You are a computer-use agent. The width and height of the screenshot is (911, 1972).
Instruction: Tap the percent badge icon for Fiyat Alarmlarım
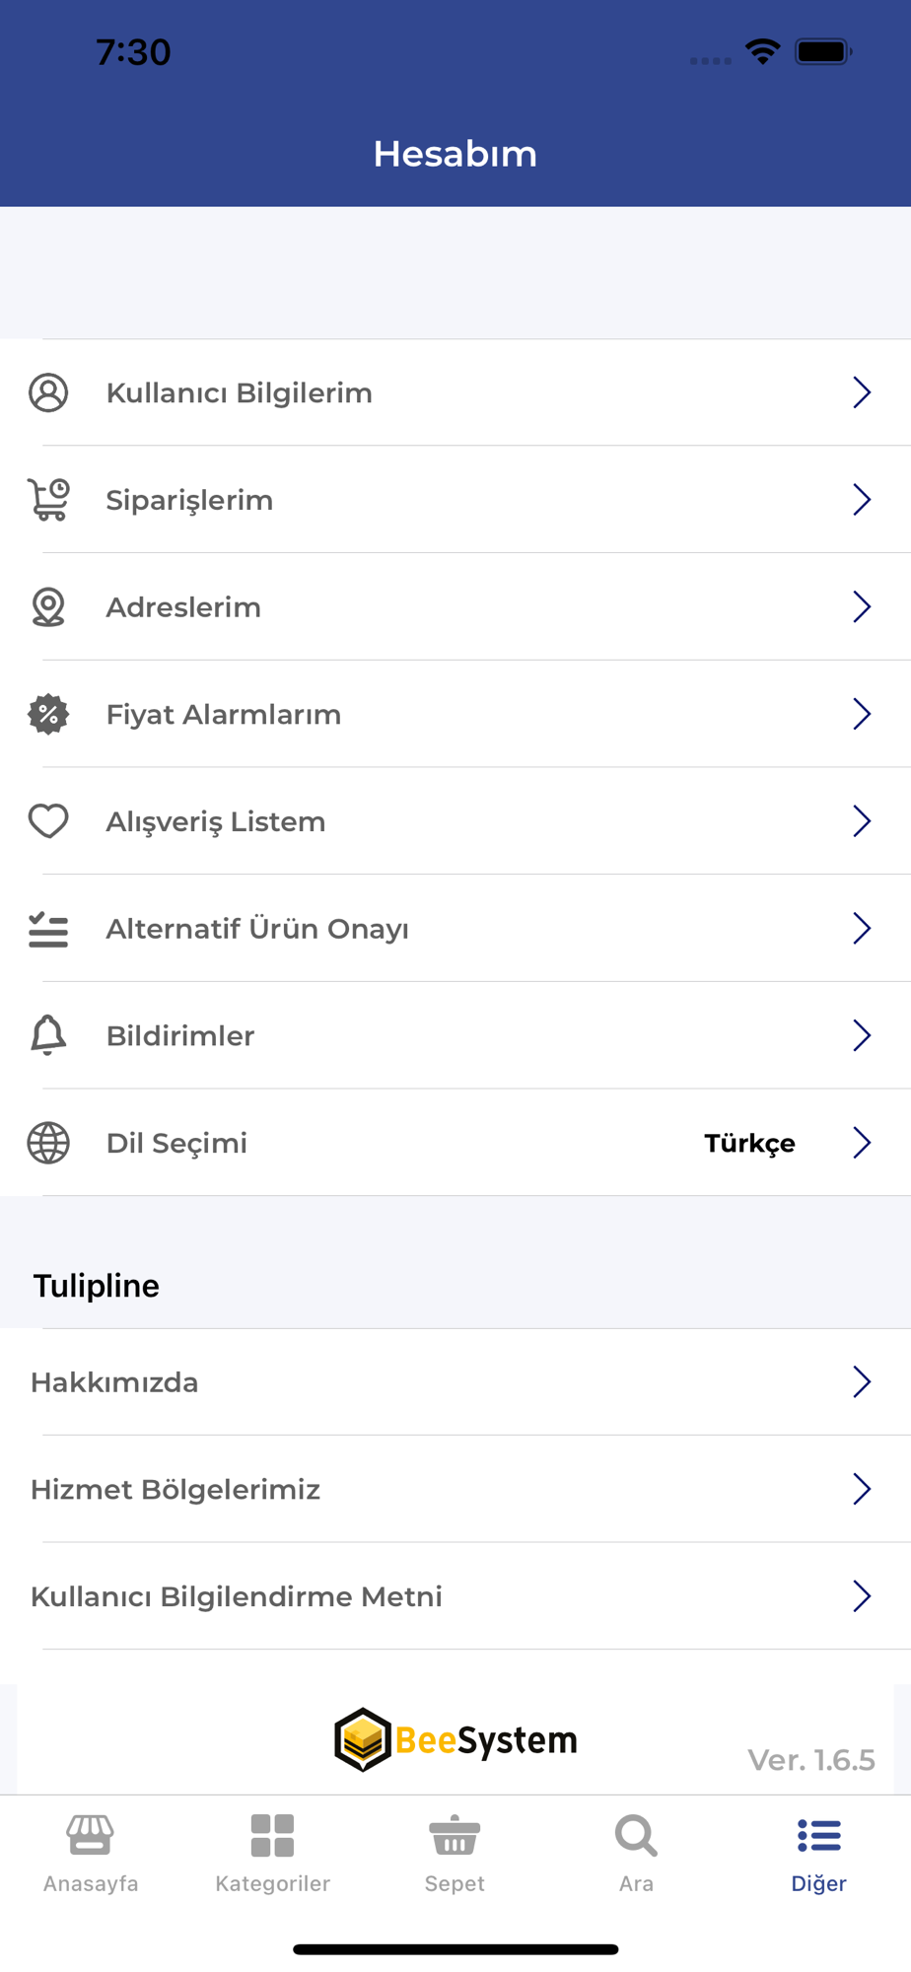click(x=48, y=714)
